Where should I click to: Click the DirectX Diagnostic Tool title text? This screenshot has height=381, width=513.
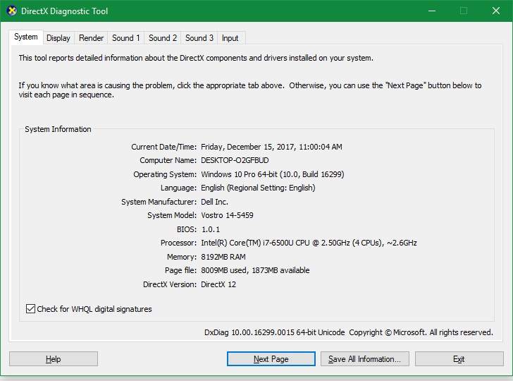click(x=64, y=11)
